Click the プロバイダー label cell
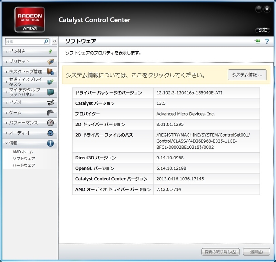The width and height of the screenshot is (276, 262). pyautogui.click(x=113, y=114)
